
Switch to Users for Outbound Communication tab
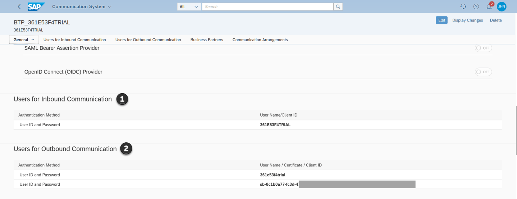[x=148, y=40]
